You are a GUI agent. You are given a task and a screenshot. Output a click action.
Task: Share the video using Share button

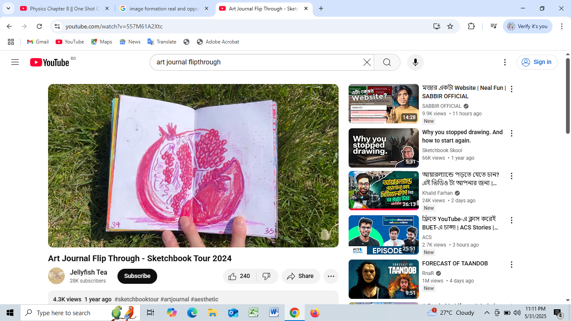[x=301, y=276]
